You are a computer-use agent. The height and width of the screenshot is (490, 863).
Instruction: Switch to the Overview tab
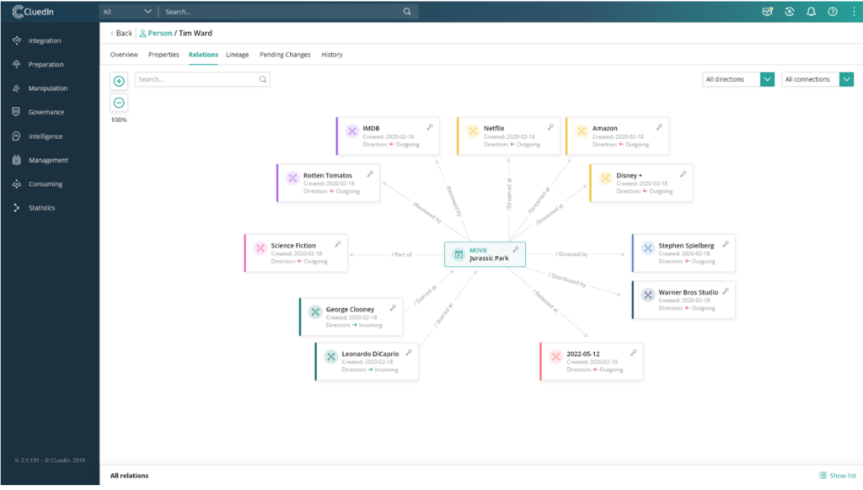(x=124, y=55)
